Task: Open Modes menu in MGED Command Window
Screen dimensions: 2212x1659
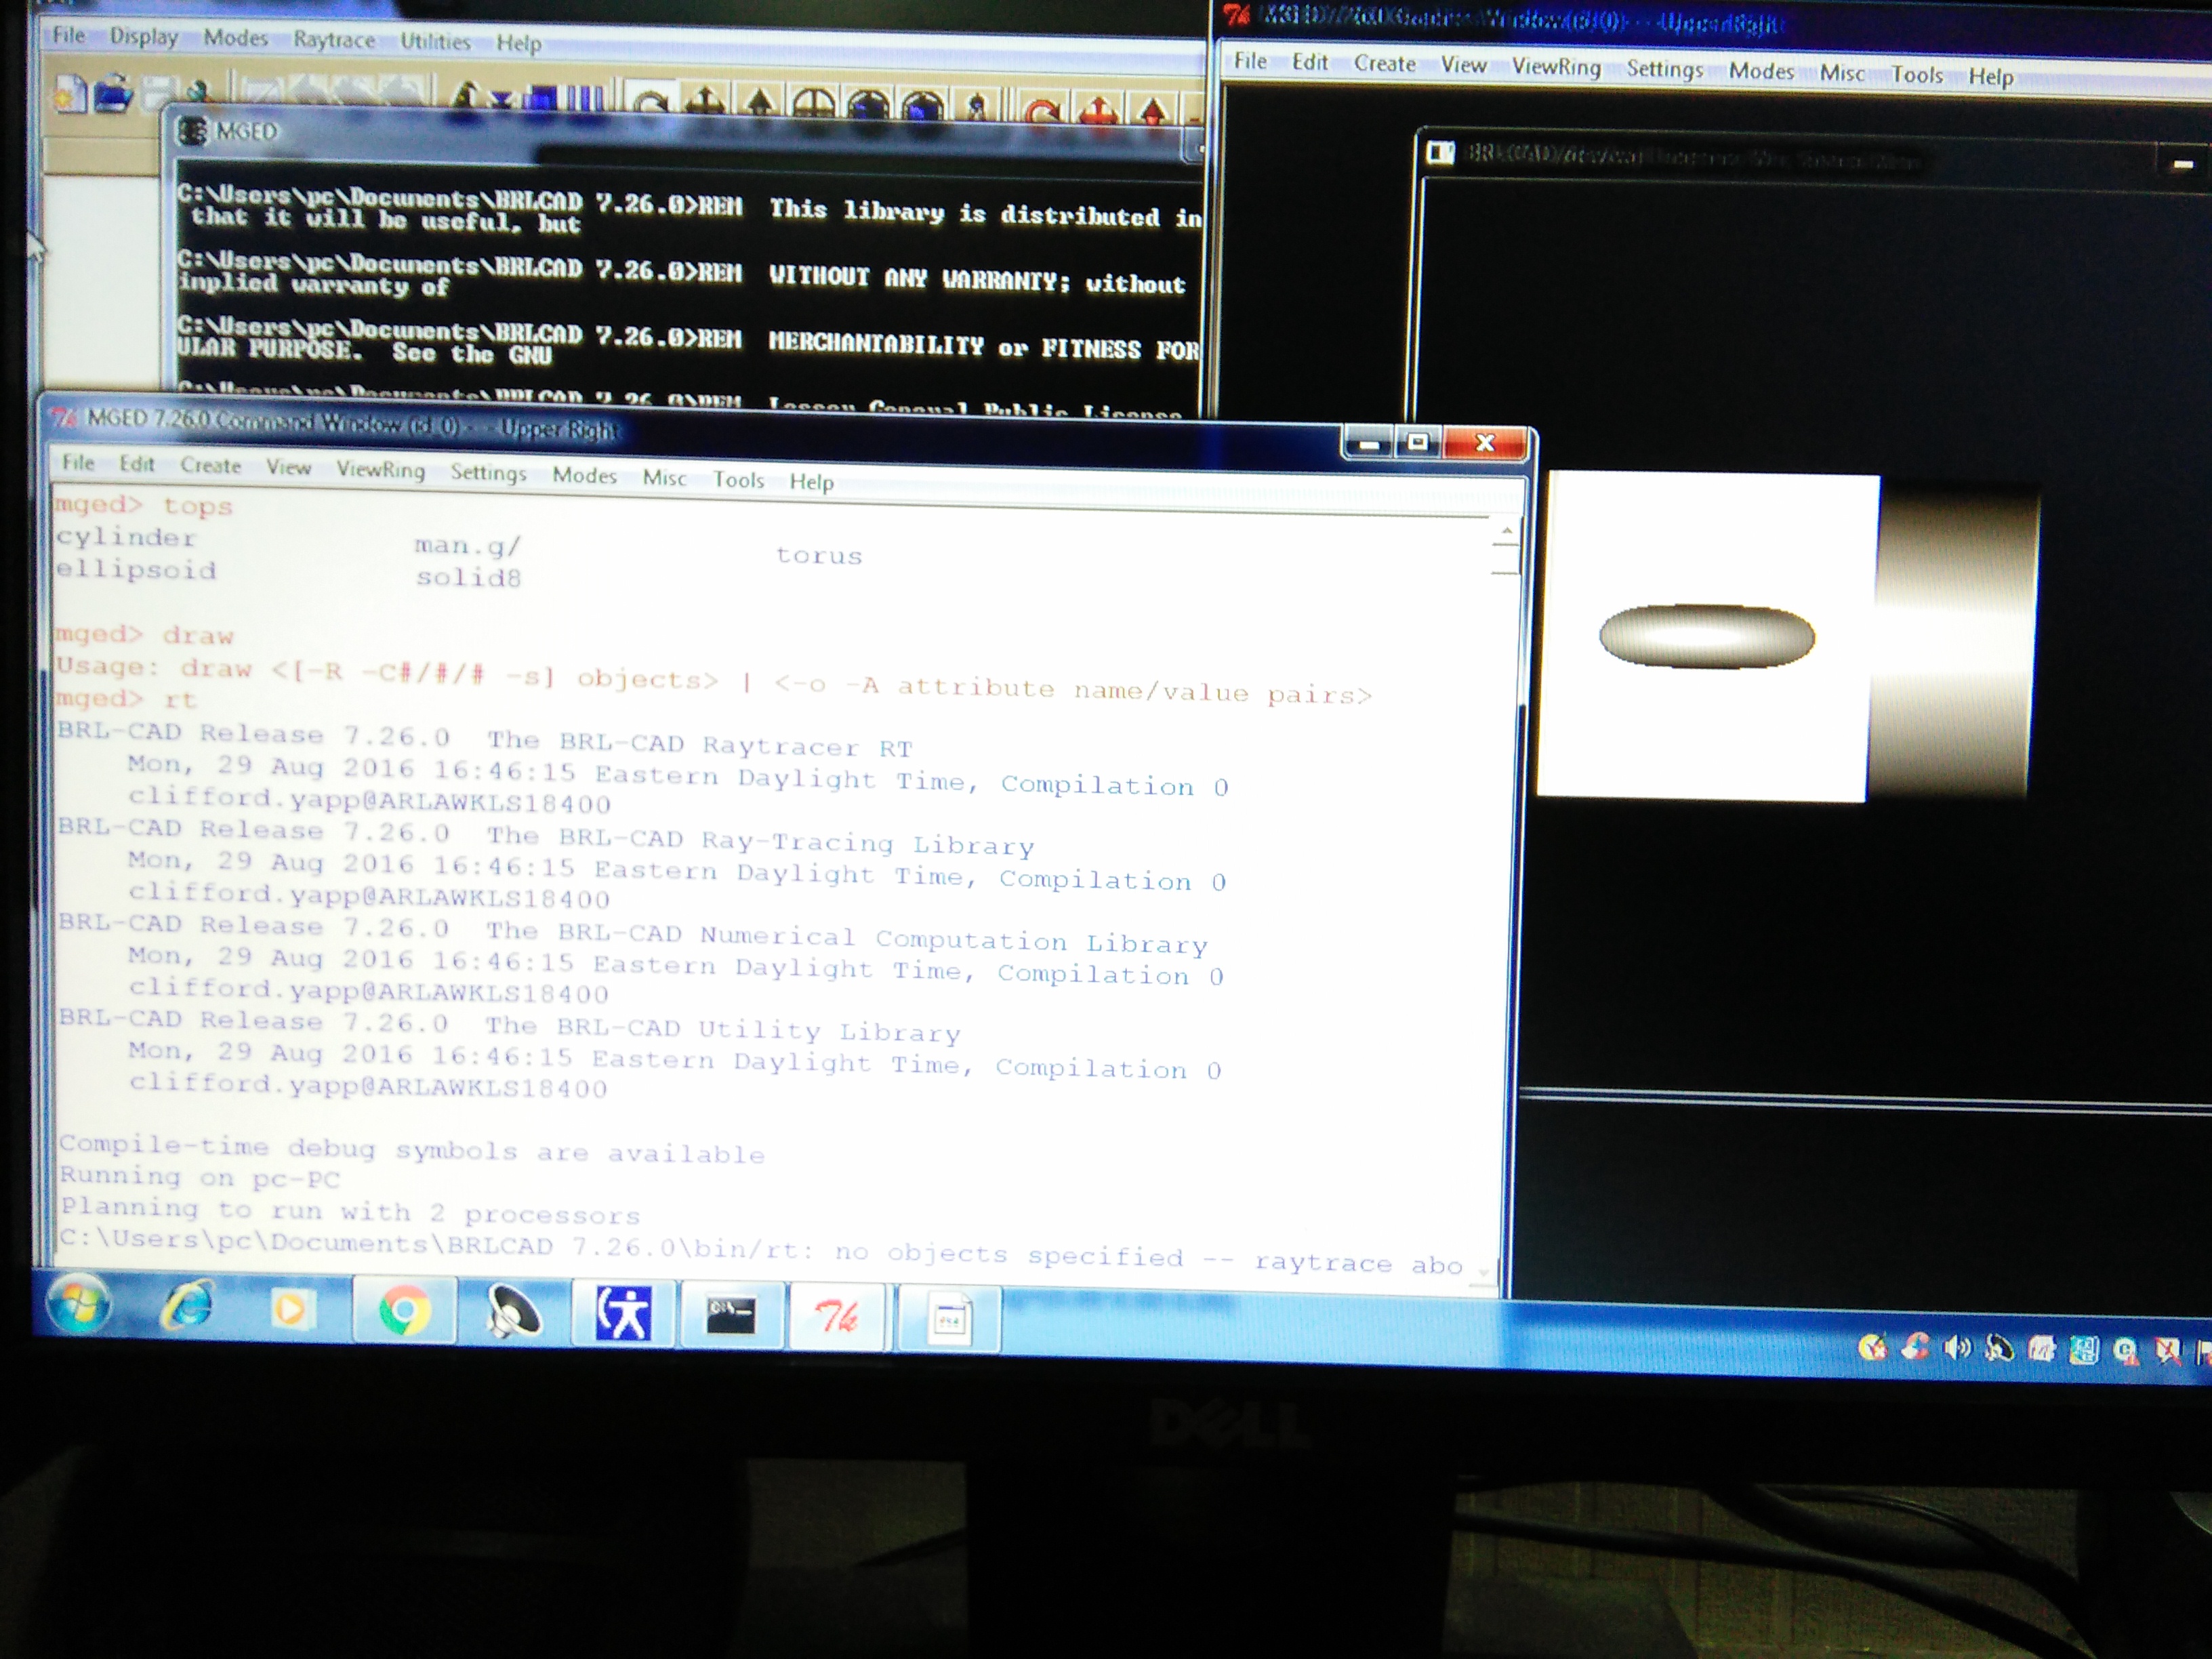Action: pos(584,475)
